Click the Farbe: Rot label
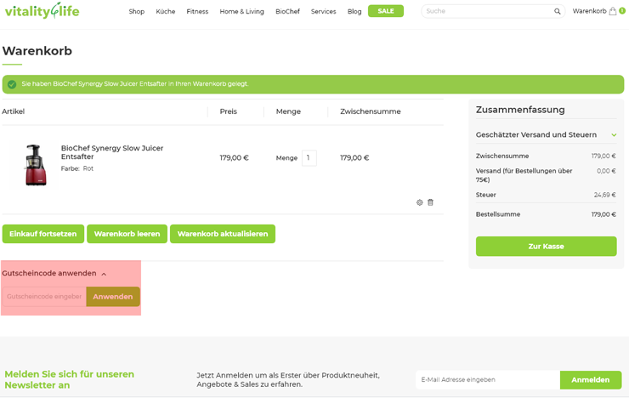The image size is (629, 398). 77,169
